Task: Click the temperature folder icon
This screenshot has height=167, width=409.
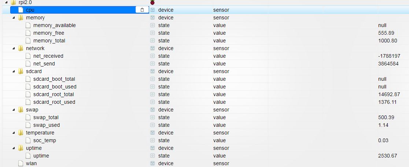Action: point(21,133)
